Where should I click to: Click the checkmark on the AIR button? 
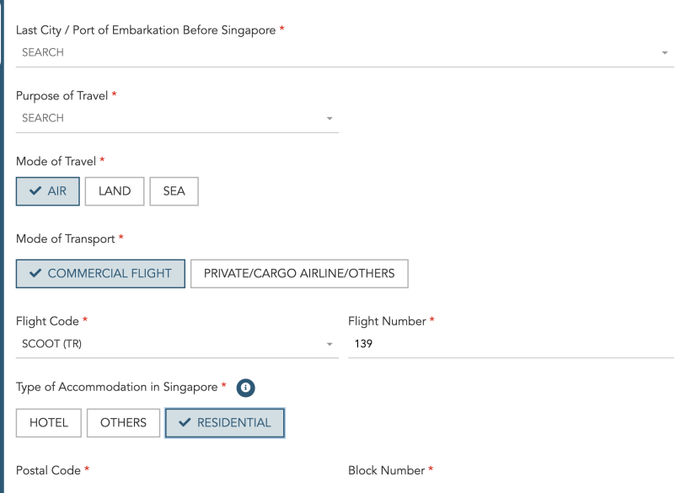[35, 191]
